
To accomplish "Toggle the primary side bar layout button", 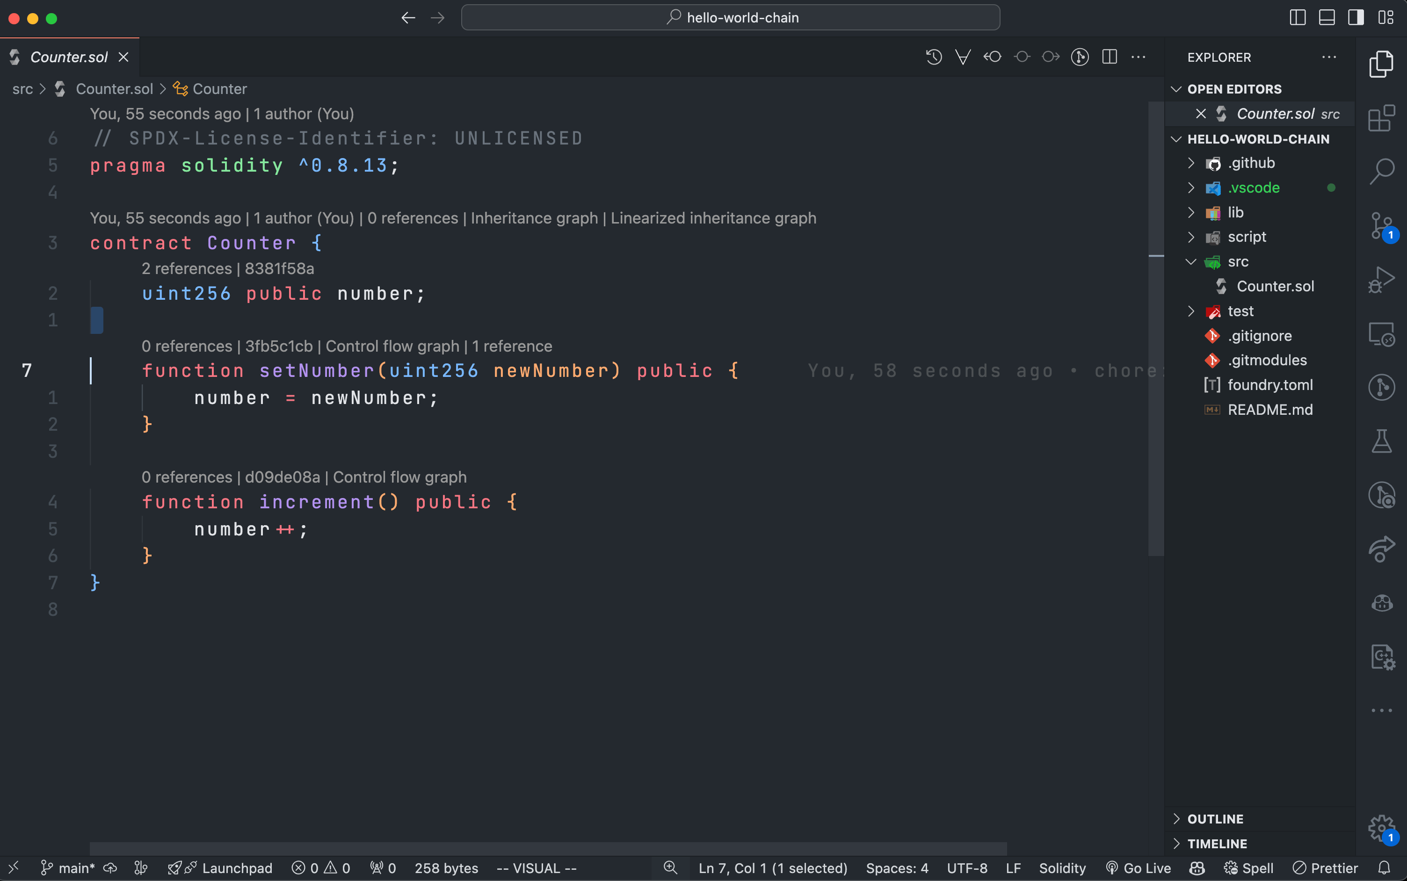I will (x=1298, y=17).
